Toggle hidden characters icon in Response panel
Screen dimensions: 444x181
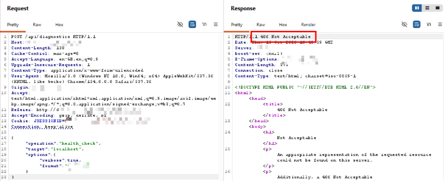tap(404, 24)
